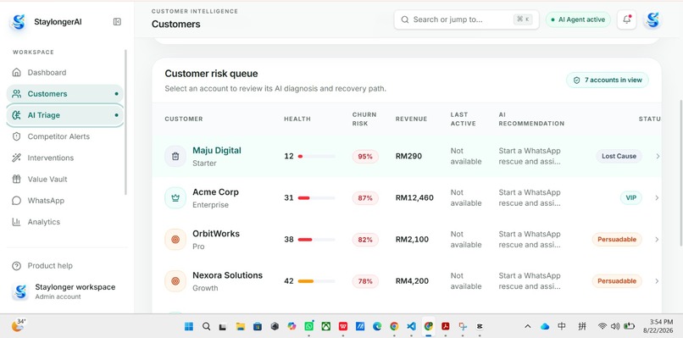This screenshot has height=338, width=683.
Task: Click the VIP status badge
Action: 631,197
